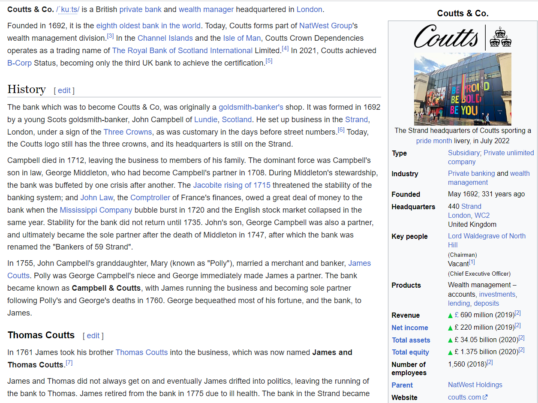Open the 'B-Corp' link

(x=19, y=63)
